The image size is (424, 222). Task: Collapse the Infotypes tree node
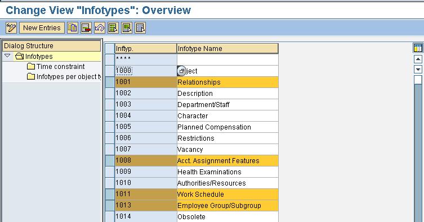click(x=7, y=56)
